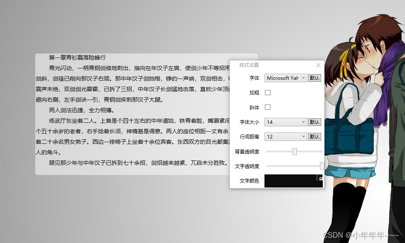The width and height of the screenshot is (405, 243).
Task: Close the 样式设置 settings panel
Action: point(318,65)
